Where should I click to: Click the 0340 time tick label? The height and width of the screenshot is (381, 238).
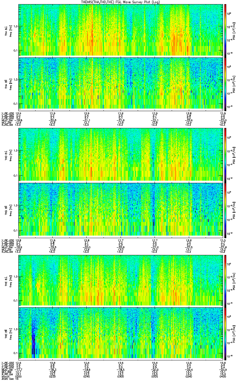pyautogui.click(x=189, y=376)
